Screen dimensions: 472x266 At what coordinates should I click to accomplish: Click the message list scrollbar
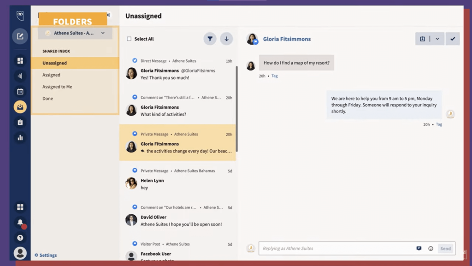pyautogui.click(x=236, y=109)
